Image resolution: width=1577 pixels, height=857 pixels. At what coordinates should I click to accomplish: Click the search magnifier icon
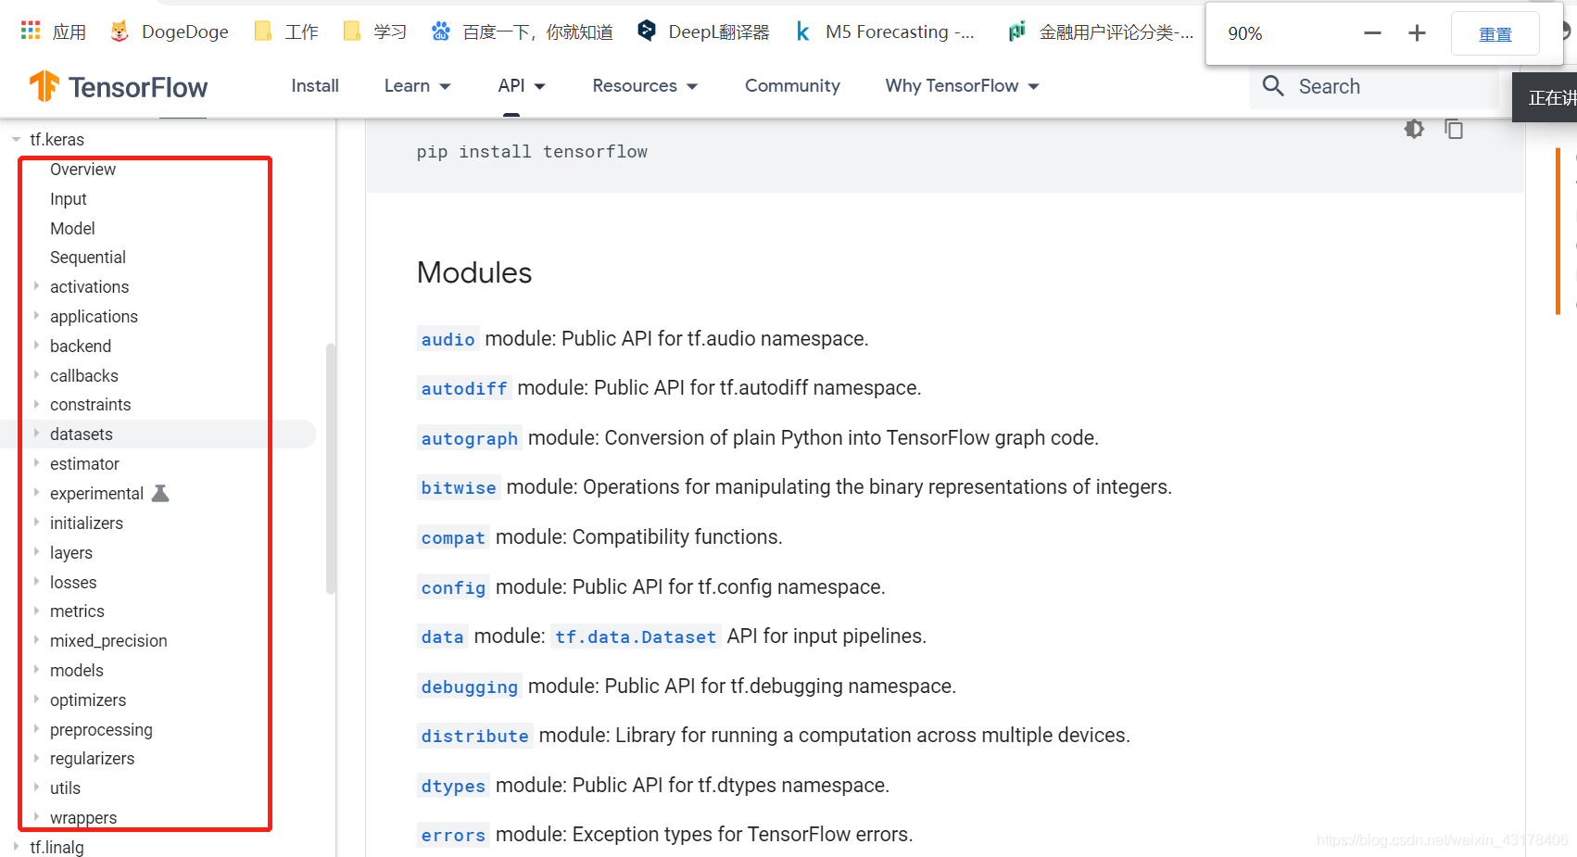1273,86
